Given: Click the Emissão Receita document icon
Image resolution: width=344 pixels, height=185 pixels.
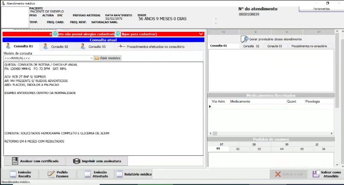Looking at the screenshot, I should pyautogui.click(x=13, y=174).
